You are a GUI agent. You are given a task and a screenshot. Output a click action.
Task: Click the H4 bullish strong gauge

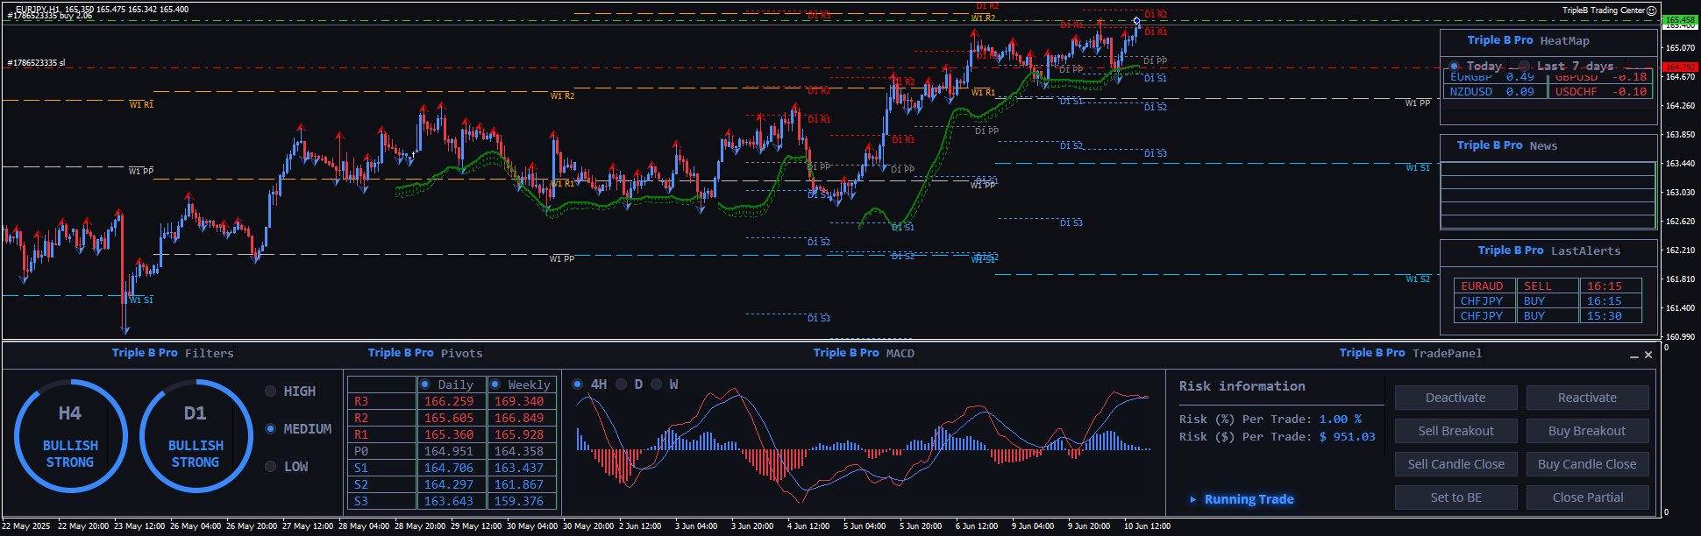[70, 435]
